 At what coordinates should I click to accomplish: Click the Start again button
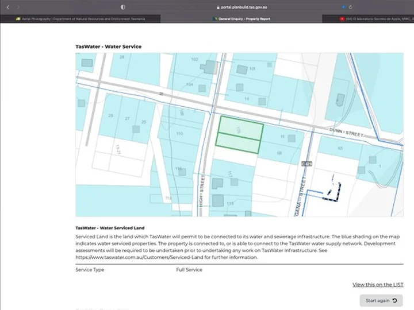[381, 300]
